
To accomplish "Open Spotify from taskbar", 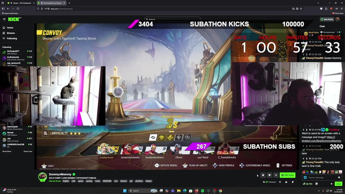I will pyautogui.click(x=202, y=191).
